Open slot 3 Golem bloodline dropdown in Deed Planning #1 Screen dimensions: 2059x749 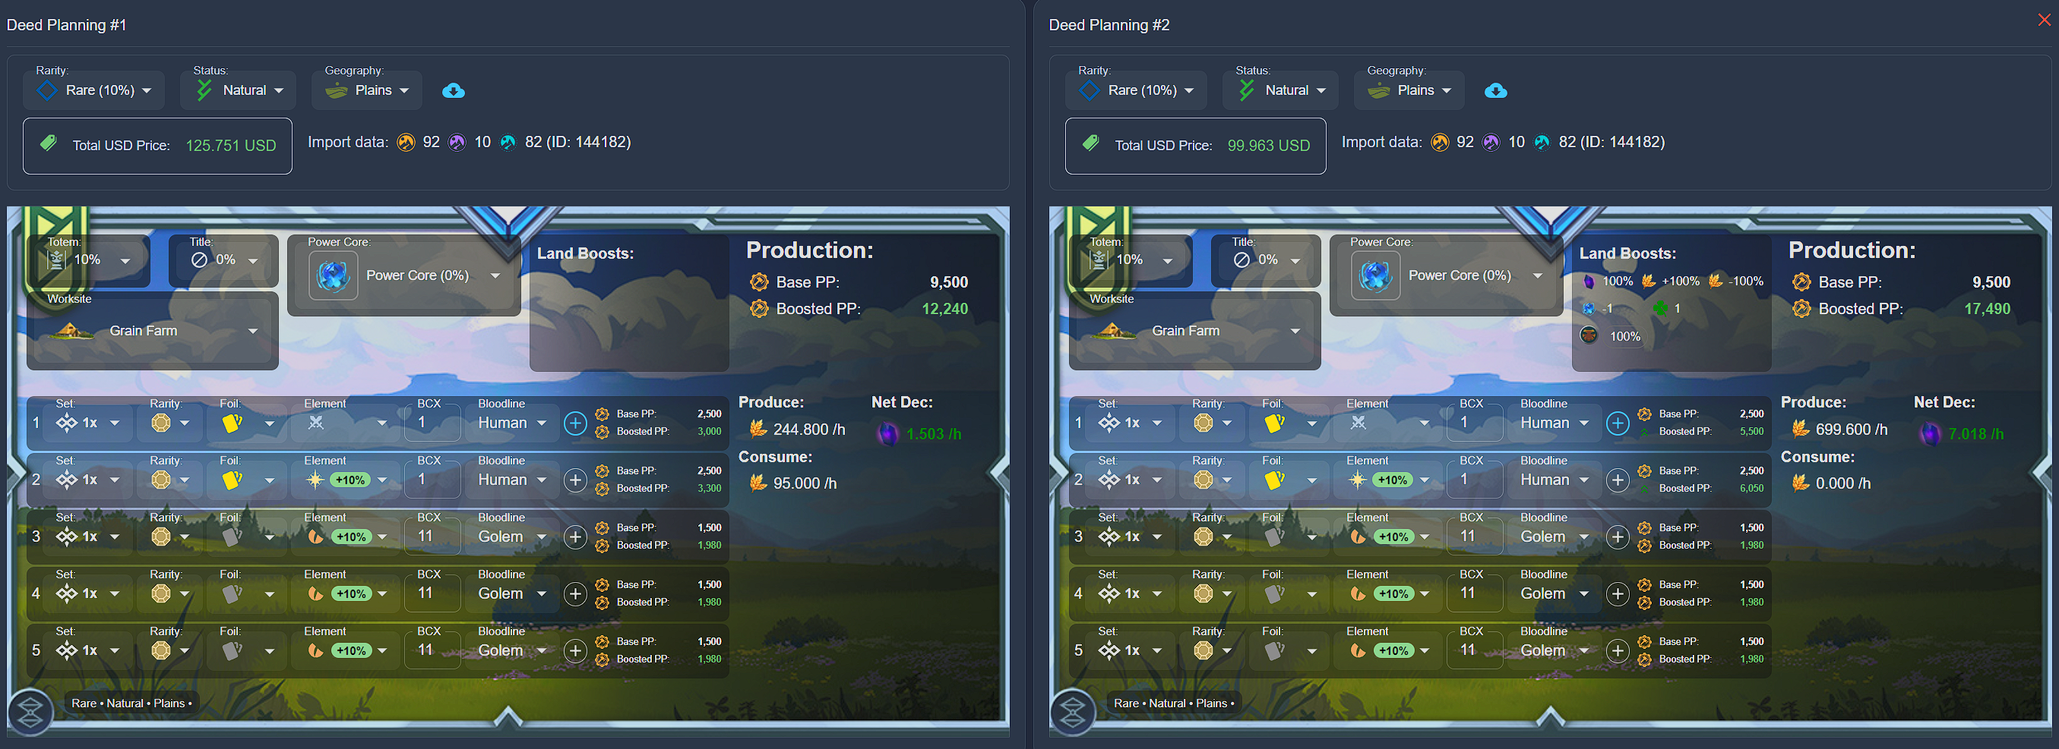click(511, 537)
